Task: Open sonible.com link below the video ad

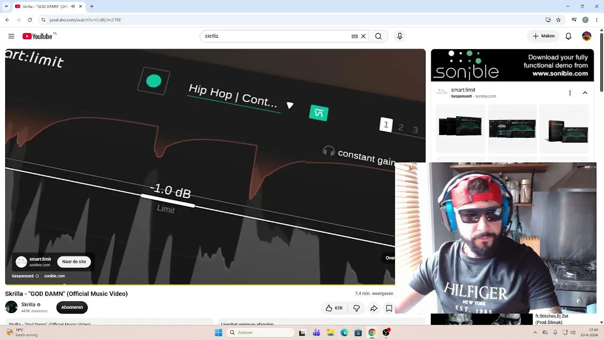Action: click(54, 276)
